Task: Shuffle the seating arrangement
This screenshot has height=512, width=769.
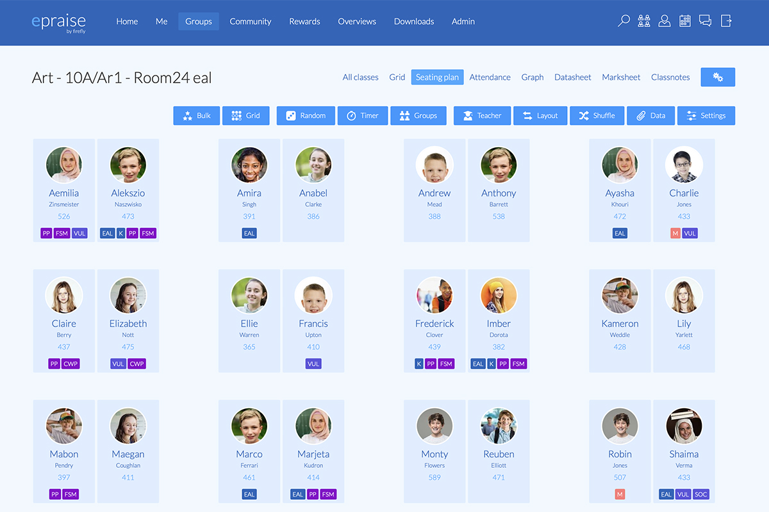Action: point(597,116)
